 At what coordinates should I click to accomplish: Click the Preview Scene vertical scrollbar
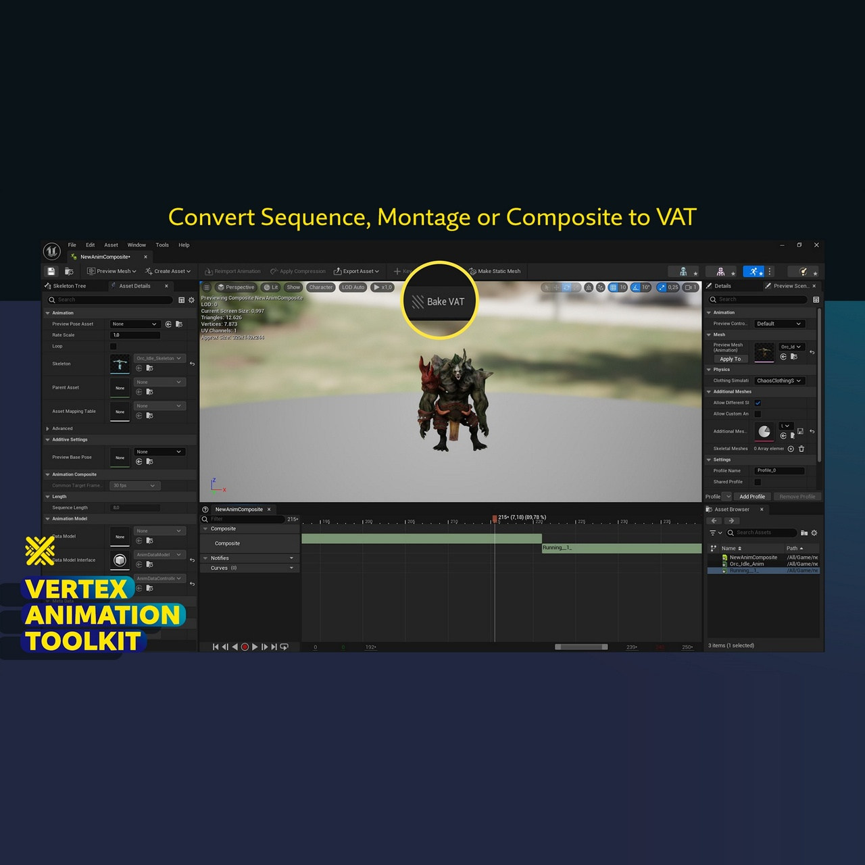[820, 385]
